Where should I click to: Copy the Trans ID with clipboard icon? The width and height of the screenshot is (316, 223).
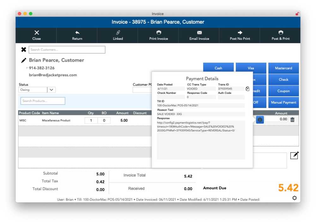(247, 89)
